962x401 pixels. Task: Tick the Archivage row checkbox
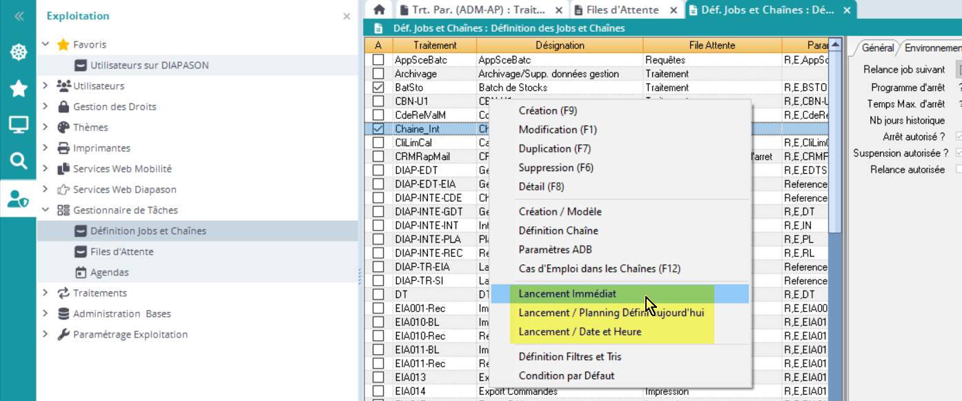click(378, 74)
